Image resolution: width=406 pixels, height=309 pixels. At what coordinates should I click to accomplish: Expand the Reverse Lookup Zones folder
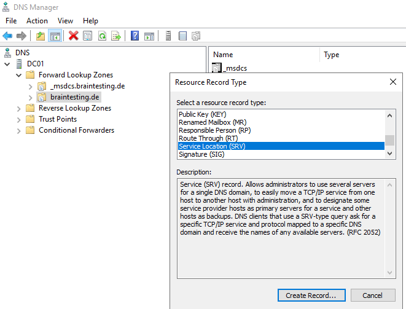[18, 108]
